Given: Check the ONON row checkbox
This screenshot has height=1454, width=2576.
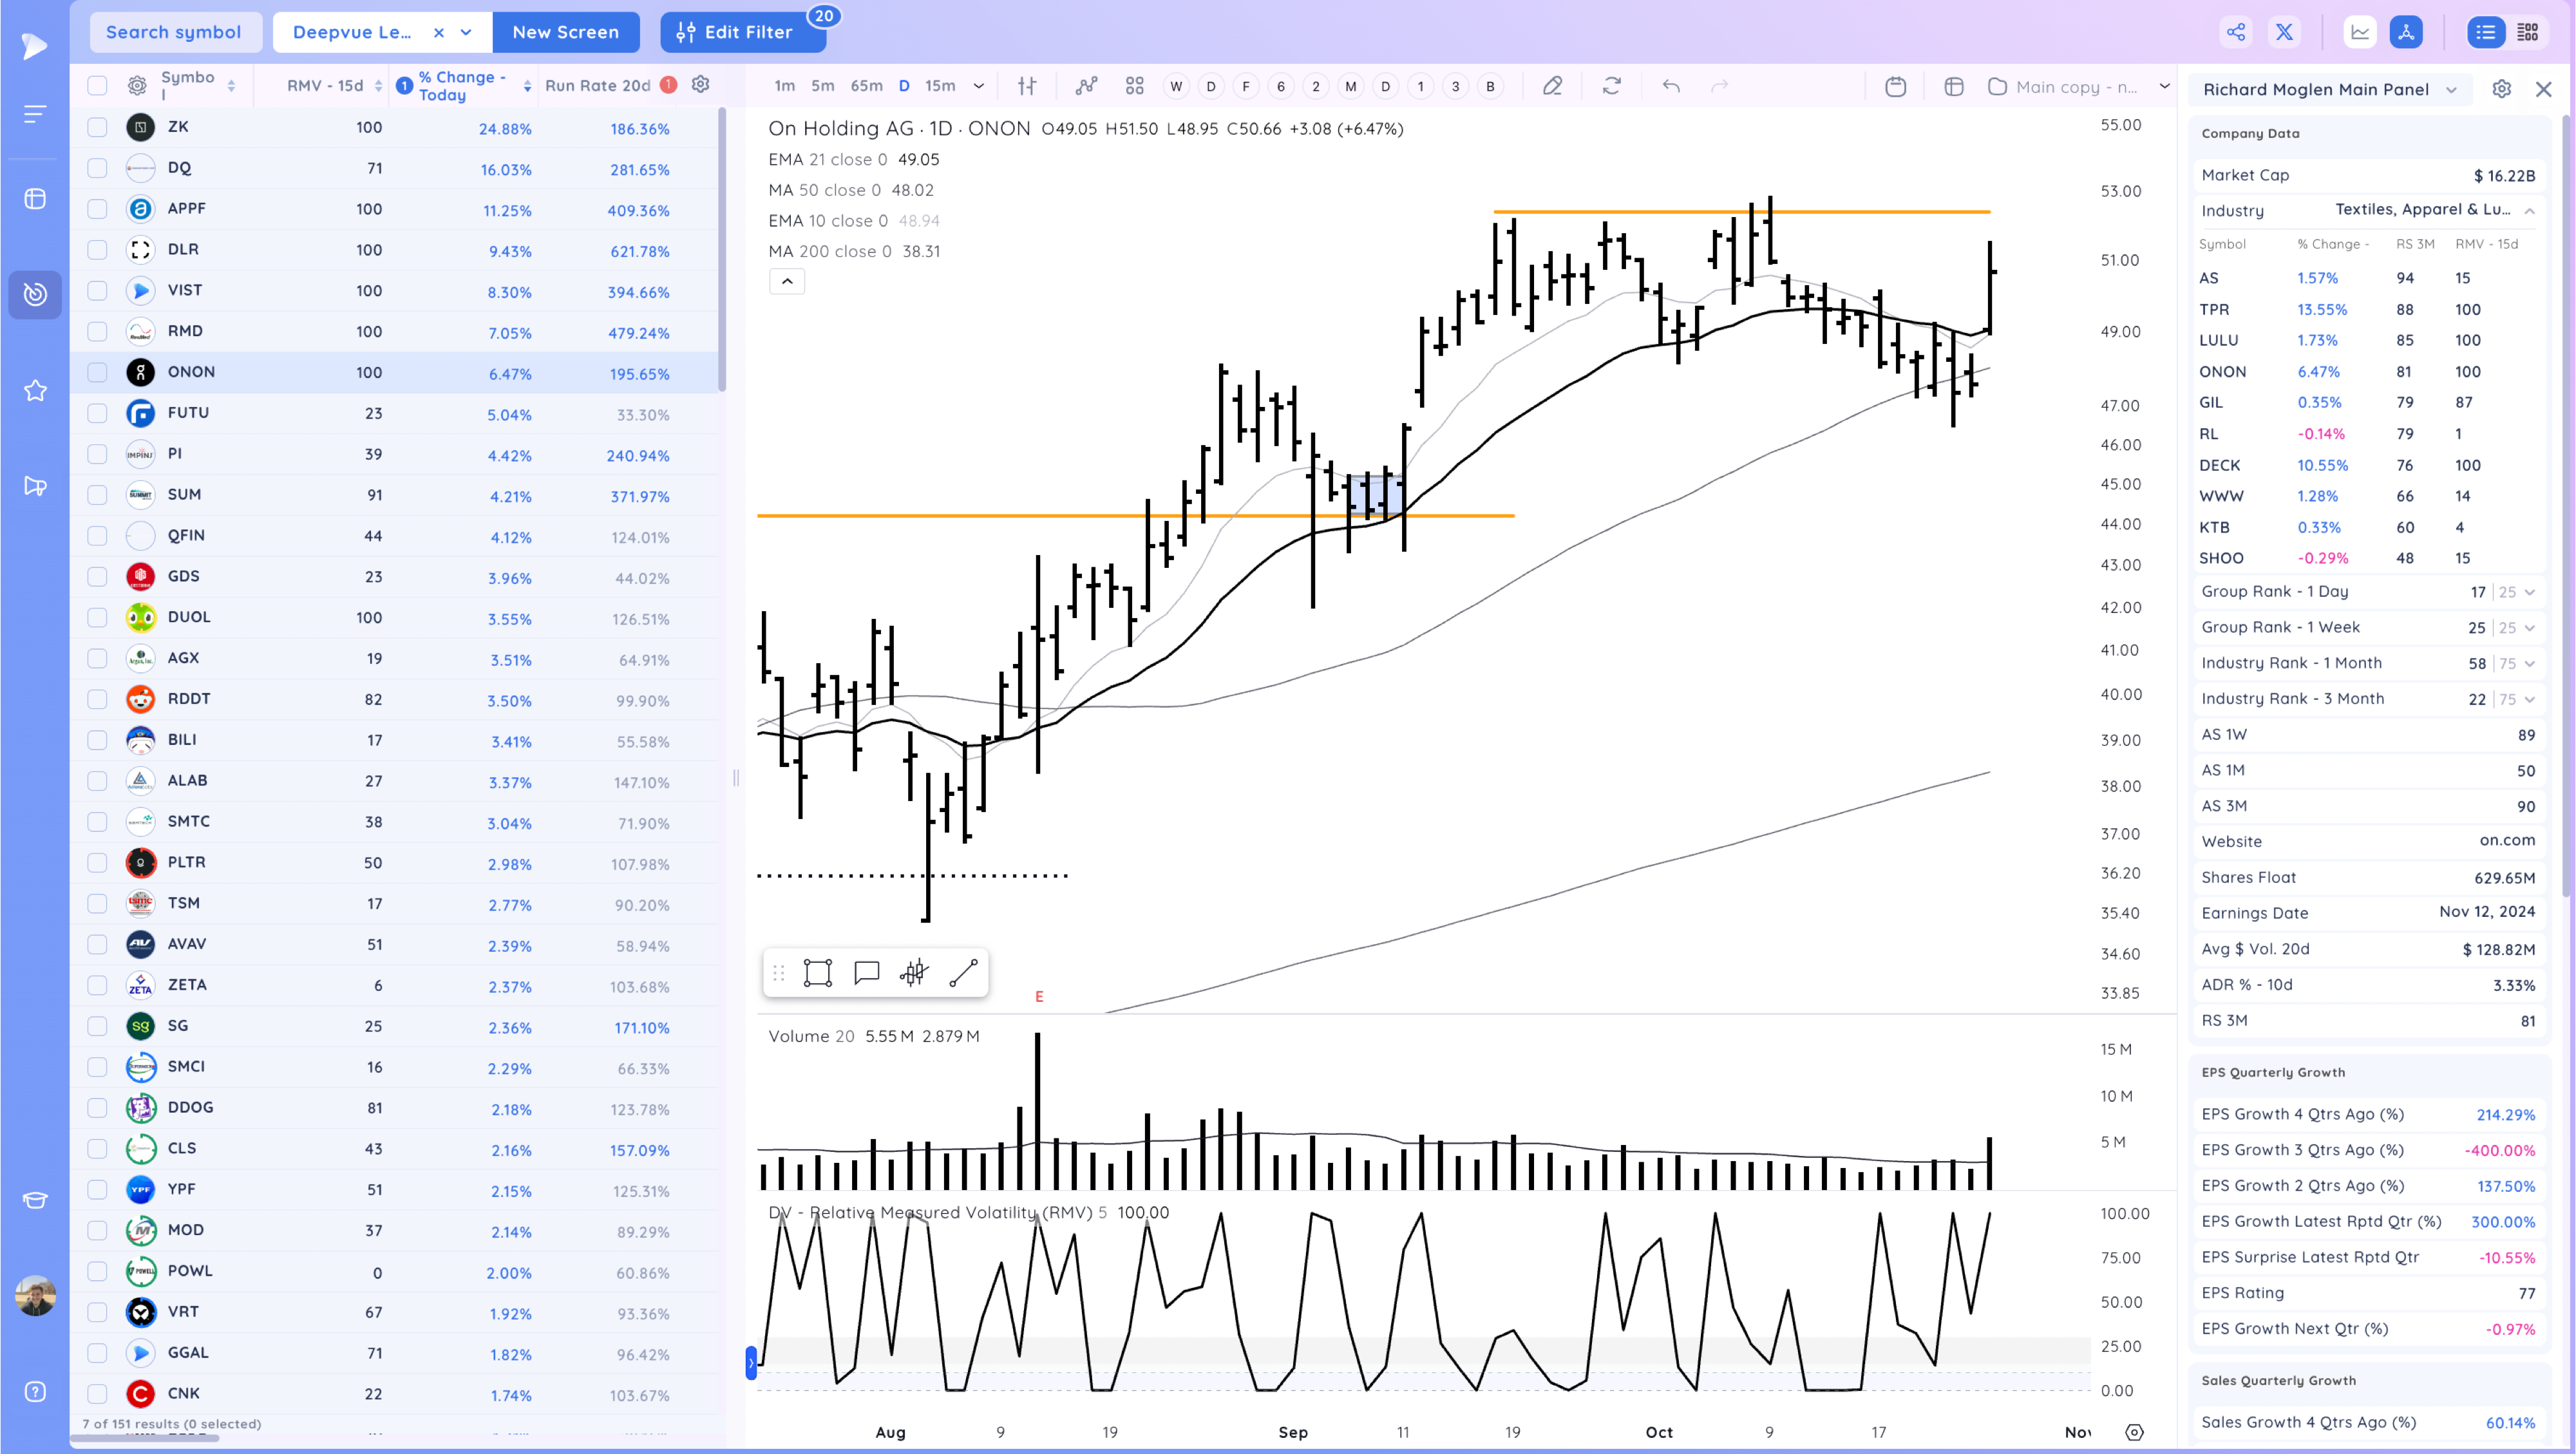Looking at the screenshot, I should 97,372.
